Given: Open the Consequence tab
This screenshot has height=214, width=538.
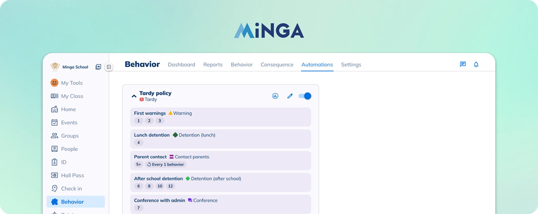Looking at the screenshot, I should (277, 64).
